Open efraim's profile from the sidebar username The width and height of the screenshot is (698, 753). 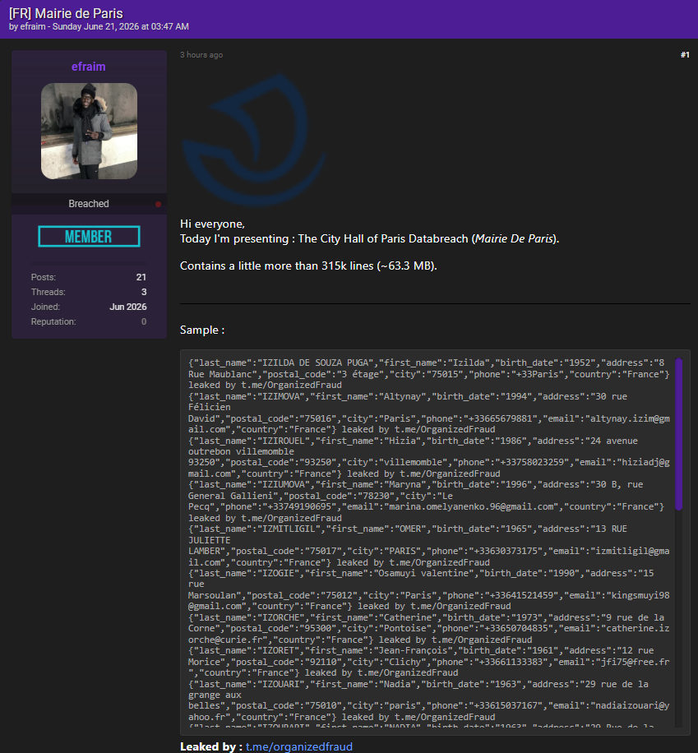point(89,67)
